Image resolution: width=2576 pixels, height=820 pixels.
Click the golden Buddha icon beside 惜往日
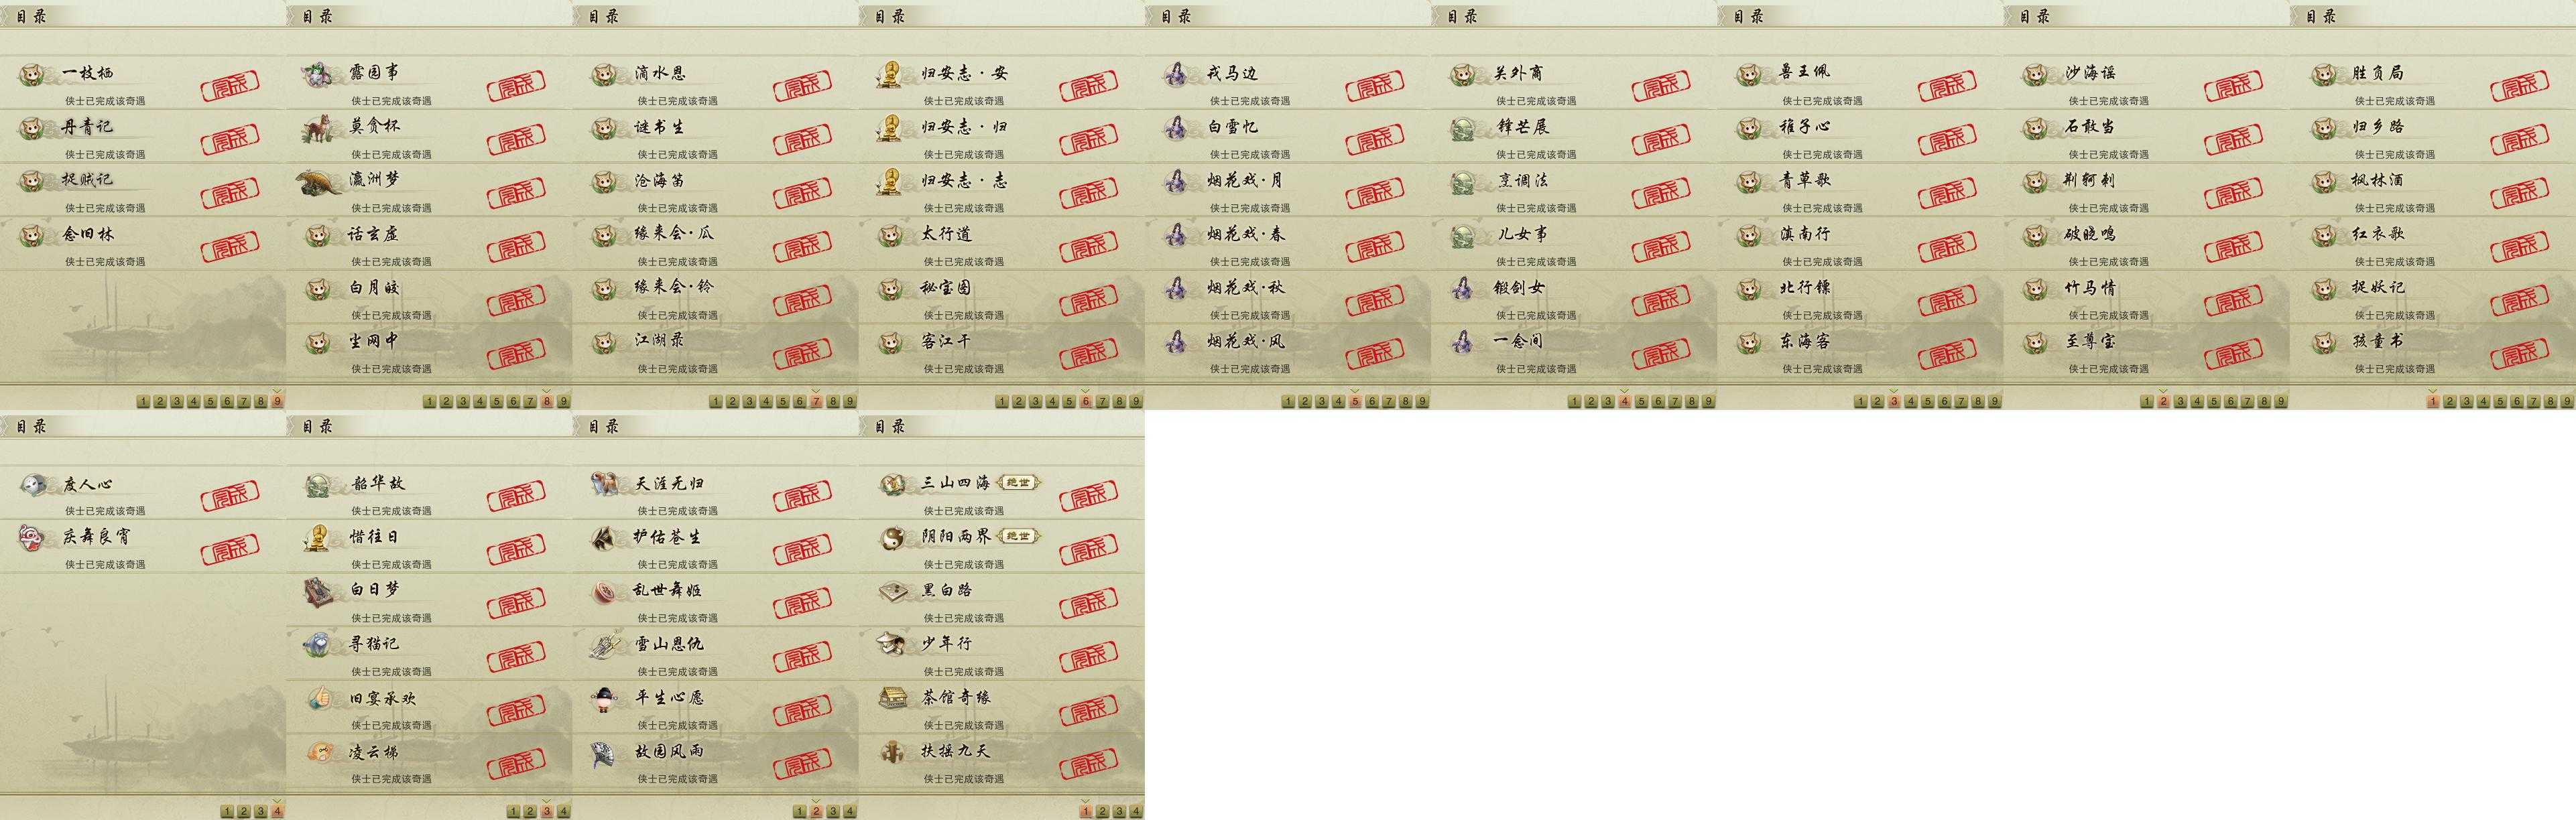[x=319, y=538]
